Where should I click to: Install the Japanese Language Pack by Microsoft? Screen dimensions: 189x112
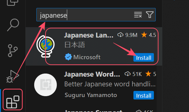point(144,57)
